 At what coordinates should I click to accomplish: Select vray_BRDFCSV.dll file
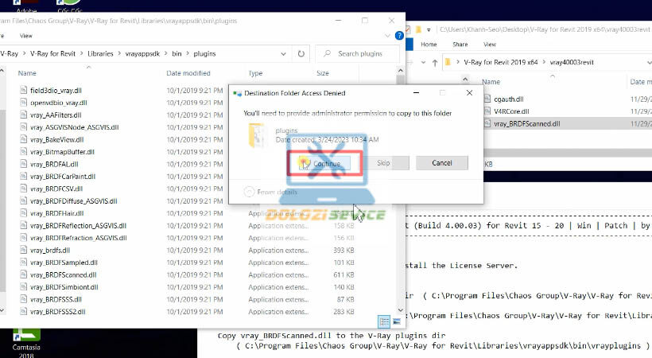click(56, 189)
